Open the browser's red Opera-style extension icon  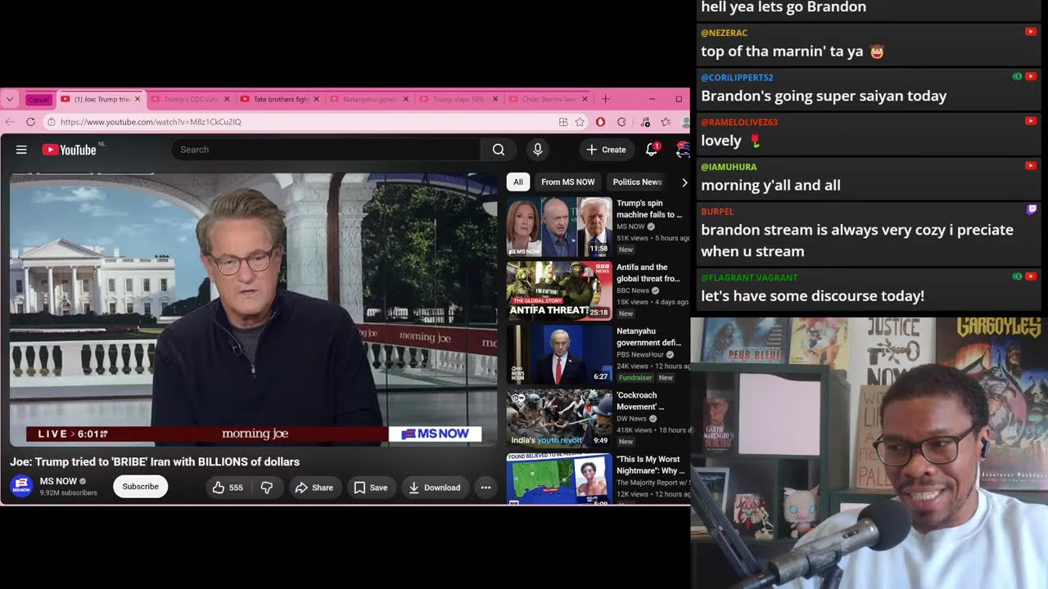600,122
